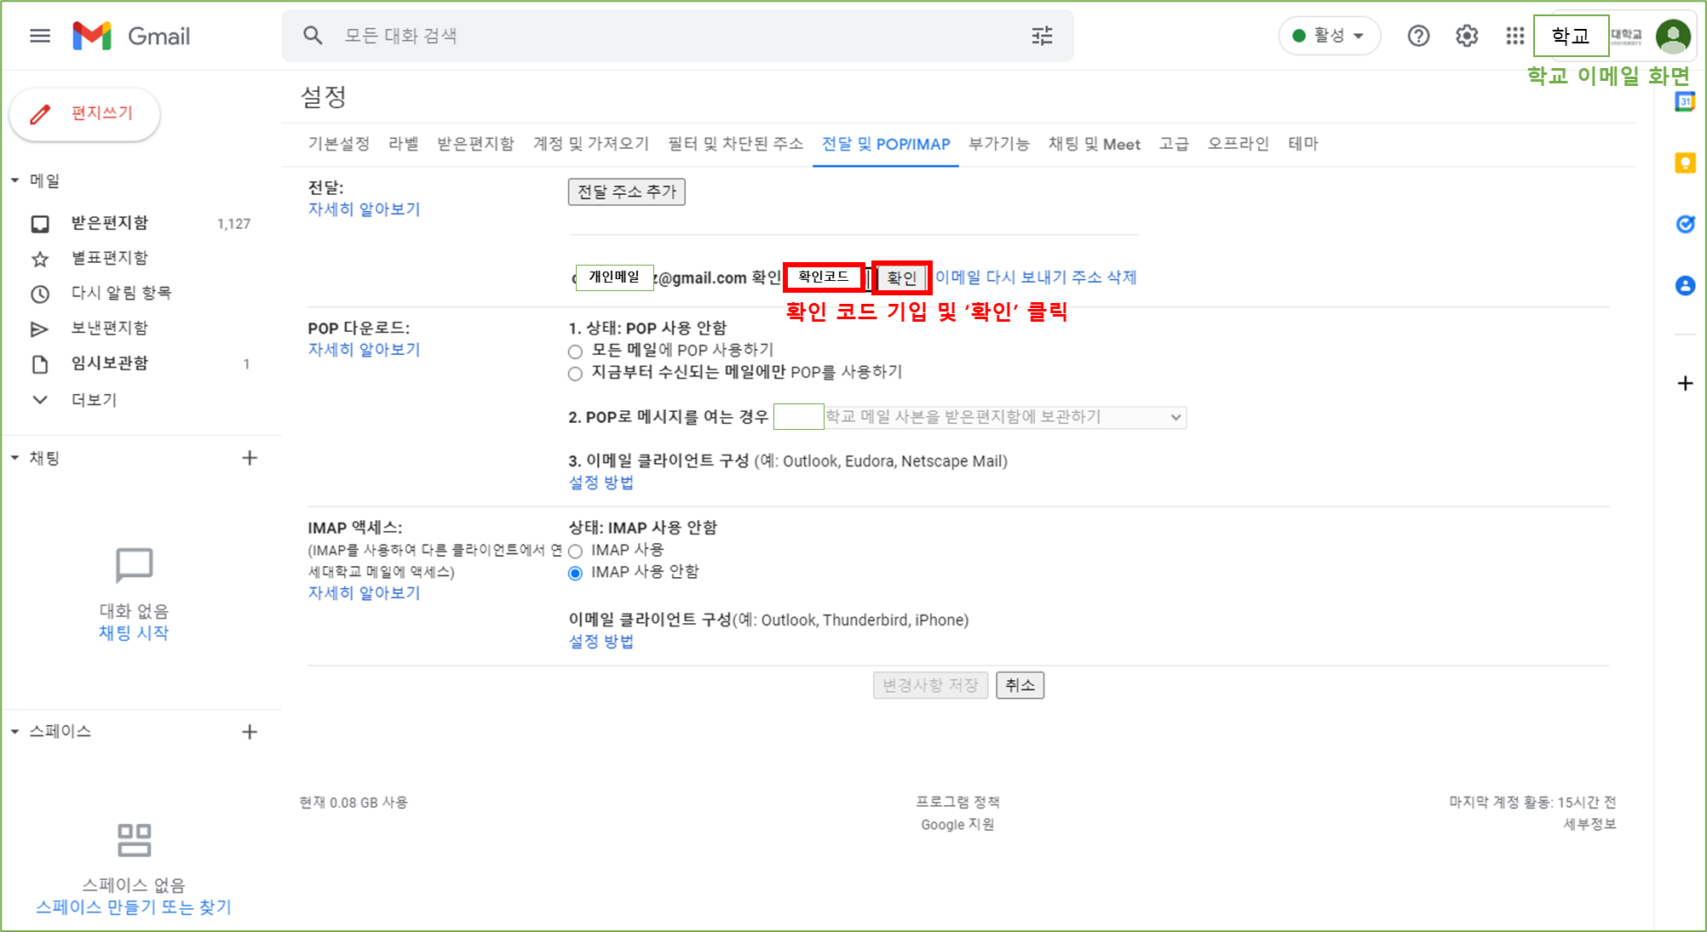Switch to 받은편지함 settings tab
Viewport: 1707px width, 932px height.
click(x=475, y=144)
